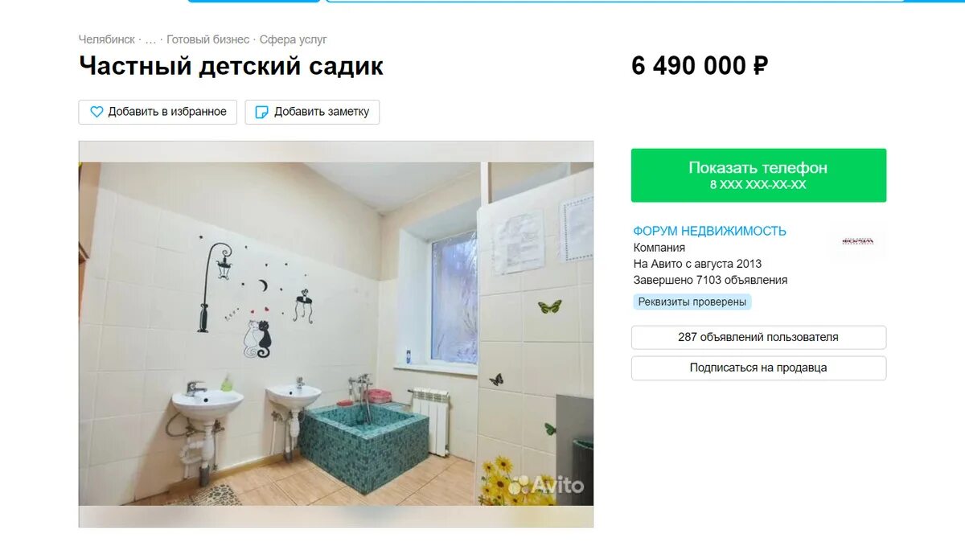
Task: Open the main listing photo
Action: (x=336, y=334)
